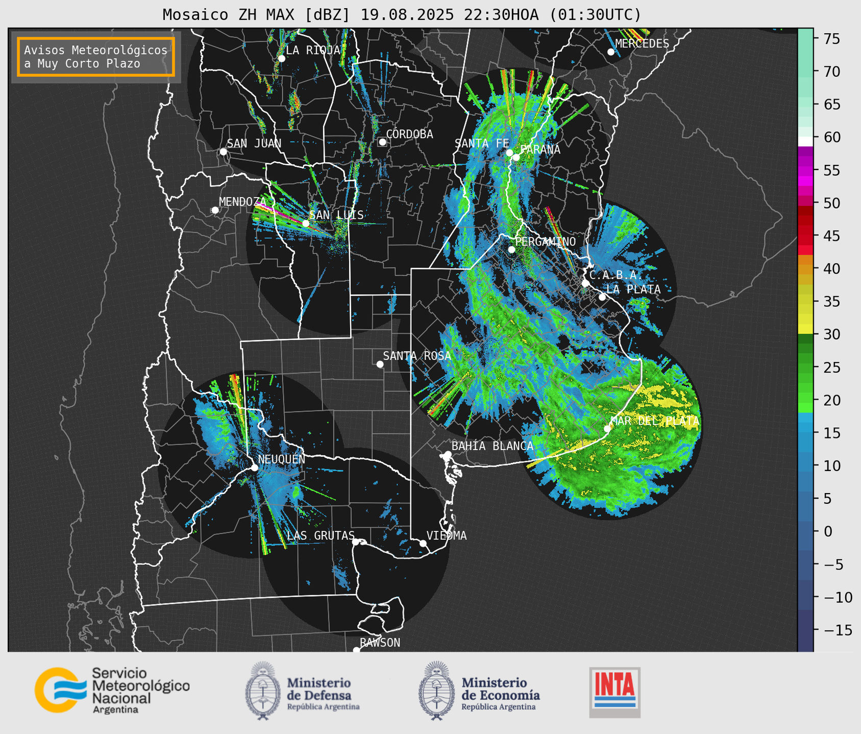
Task: Click the SAN JUAN label text
Action: [254, 143]
